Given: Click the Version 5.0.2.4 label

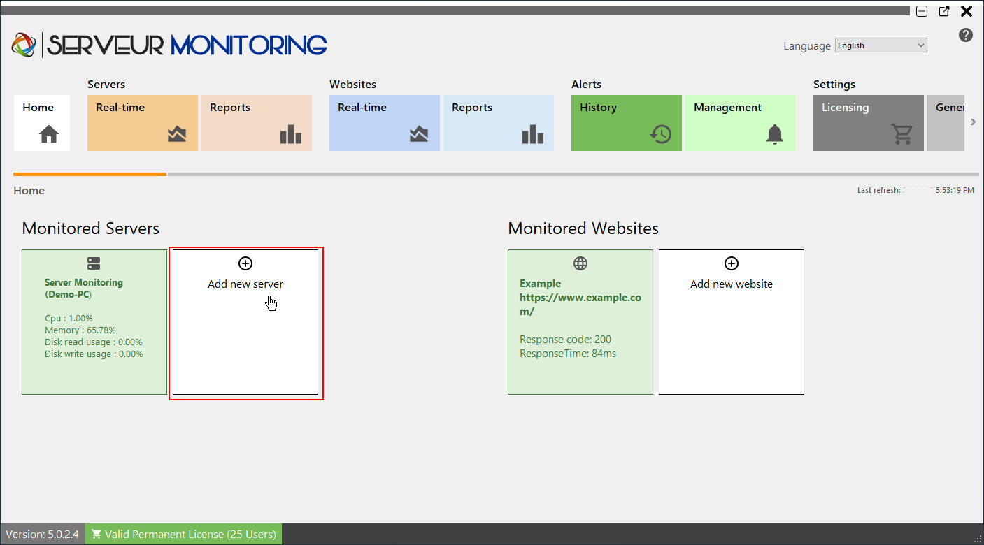Looking at the screenshot, I should tap(43, 535).
